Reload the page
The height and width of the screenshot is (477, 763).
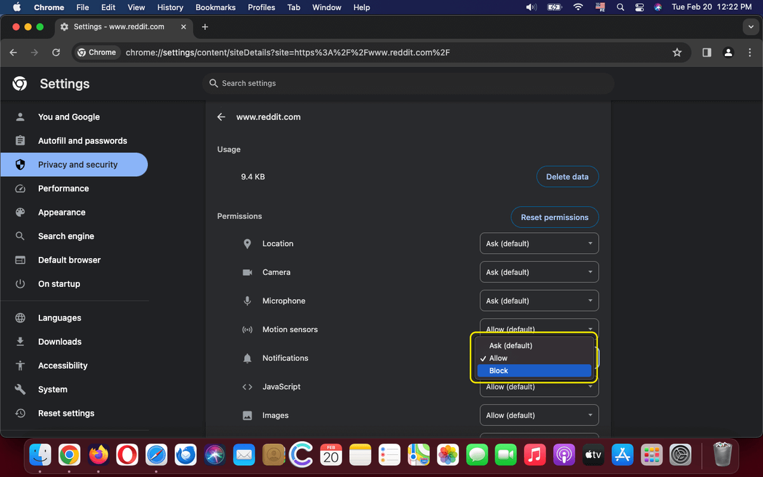[x=56, y=53]
